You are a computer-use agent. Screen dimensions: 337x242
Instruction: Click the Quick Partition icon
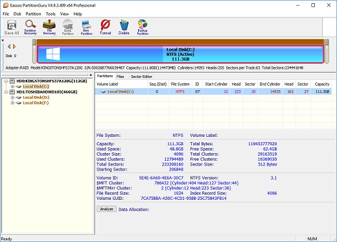pos(68,27)
